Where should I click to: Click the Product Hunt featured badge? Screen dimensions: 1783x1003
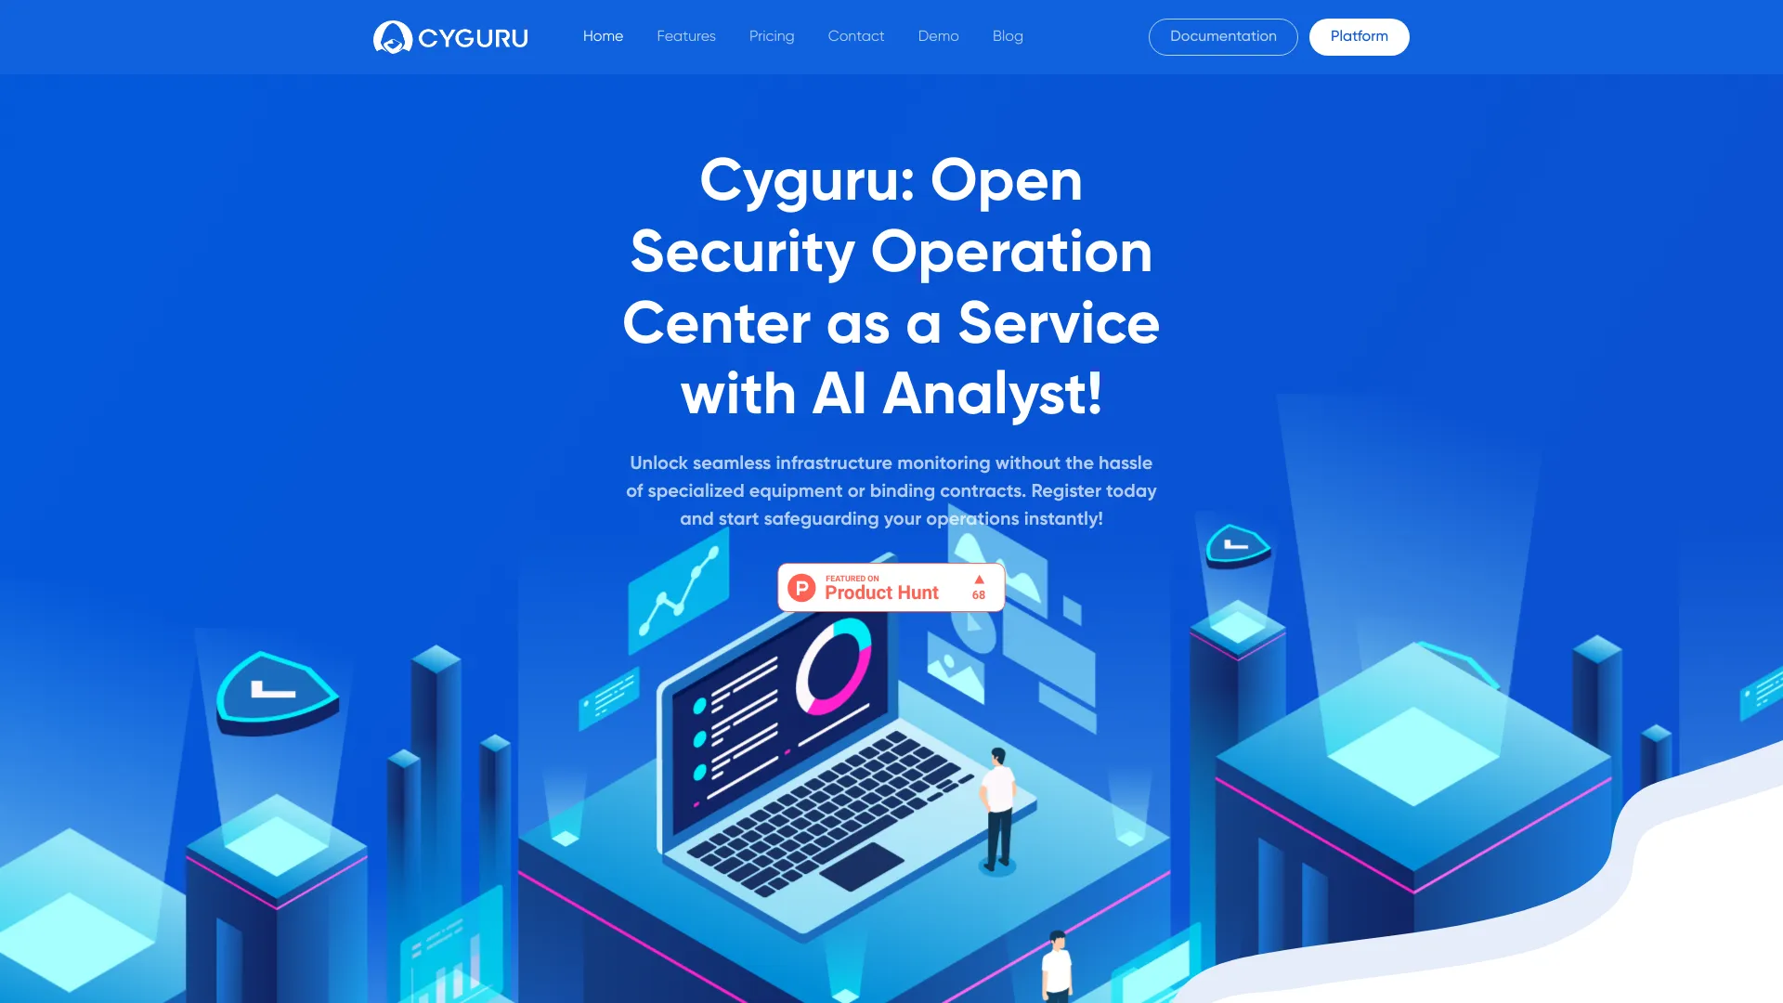click(x=891, y=587)
